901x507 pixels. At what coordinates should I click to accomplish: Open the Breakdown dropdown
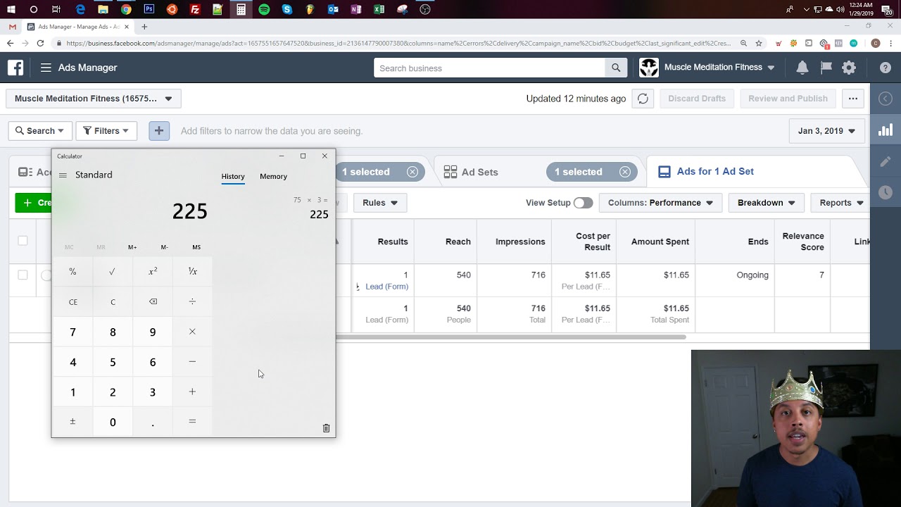(x=766, y=203)
